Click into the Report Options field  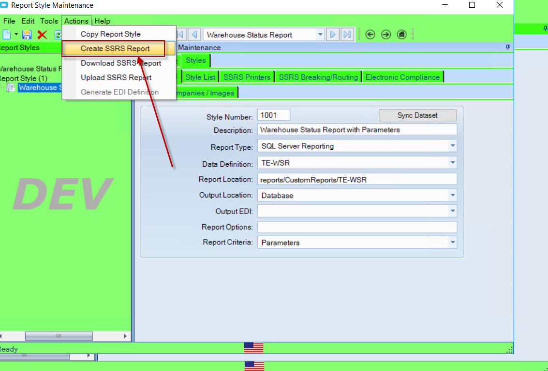(357, 227)
